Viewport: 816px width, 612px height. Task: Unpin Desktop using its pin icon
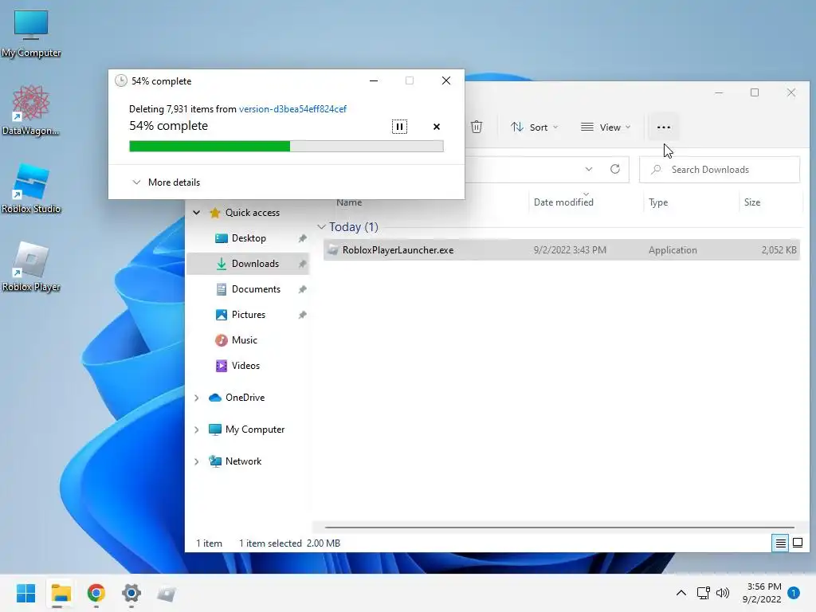pos(302,238)
